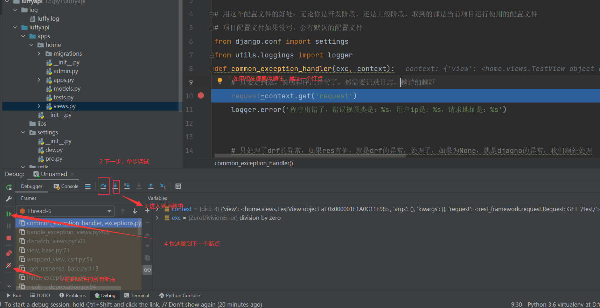600x308 pixels.
Task: Collapse the log folder
Action: [15, 10]
